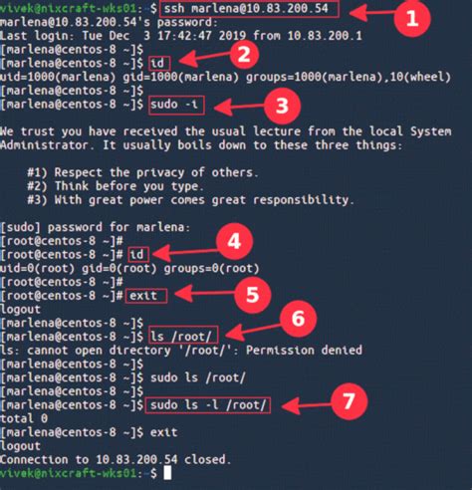The height and width of the screenshot is (490, 472).
Task: Click the red circle numbered 4
Action: pyautogui.click(x=234, y=241)
